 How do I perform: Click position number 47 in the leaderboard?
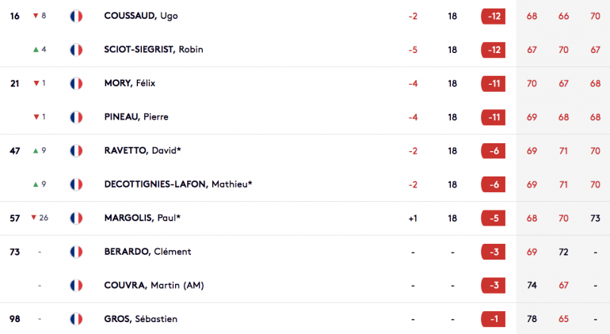click(15, 151)
